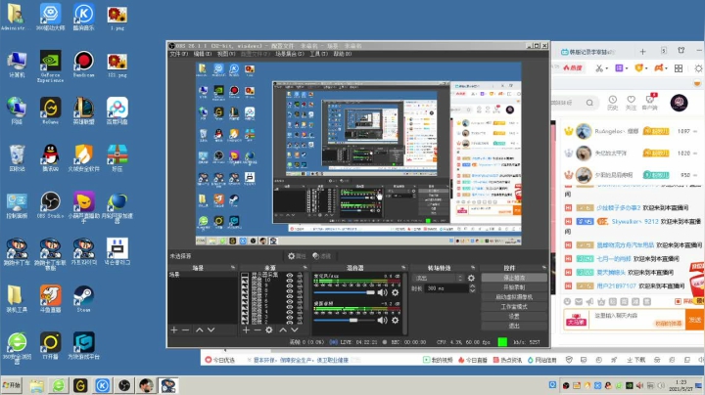Open file explorer folder icon in taskbar
Screen dimensions: 705x395
click(36, 385)
